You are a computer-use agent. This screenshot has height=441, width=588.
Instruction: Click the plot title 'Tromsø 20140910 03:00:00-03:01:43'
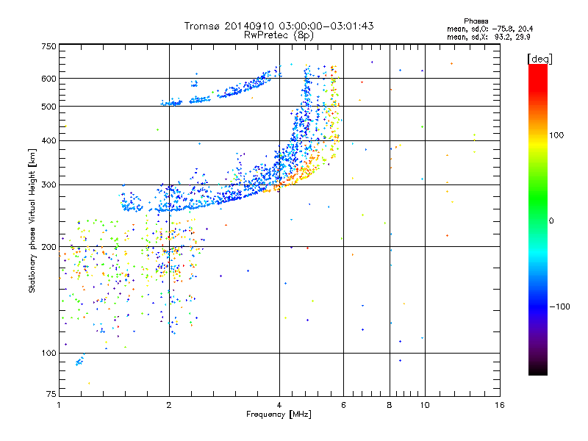click(279, 26)
